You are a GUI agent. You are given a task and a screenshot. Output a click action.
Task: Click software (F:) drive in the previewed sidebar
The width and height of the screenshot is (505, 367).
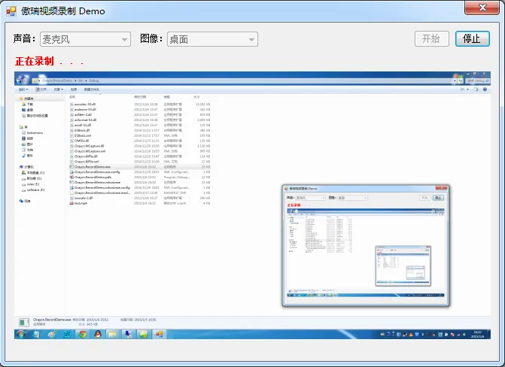33,190
